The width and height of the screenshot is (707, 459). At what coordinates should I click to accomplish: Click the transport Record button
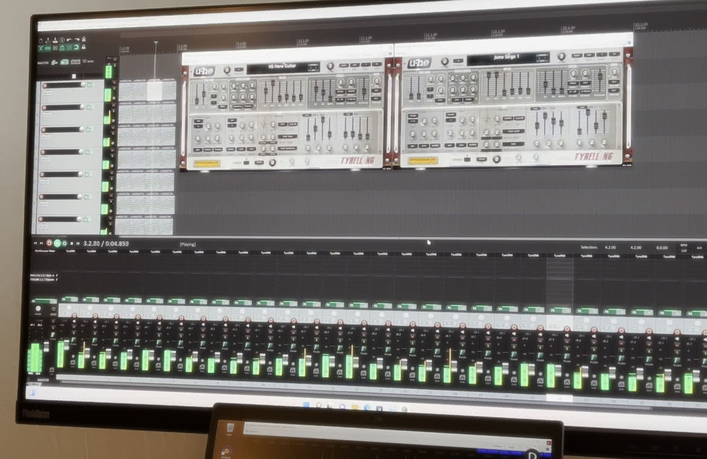pyautogui.click(x=49, y=243)
